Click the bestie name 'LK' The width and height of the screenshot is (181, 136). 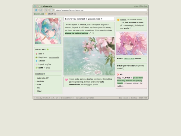(x=39, y=88)
